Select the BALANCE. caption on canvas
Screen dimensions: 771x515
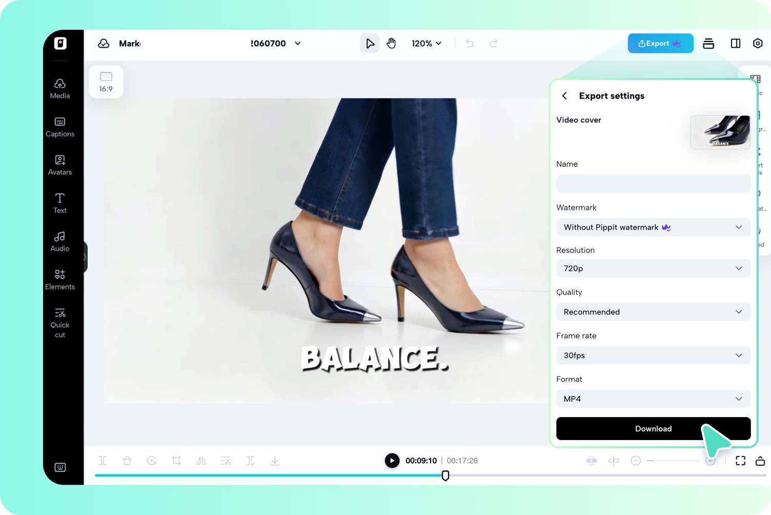click(375, 359)
